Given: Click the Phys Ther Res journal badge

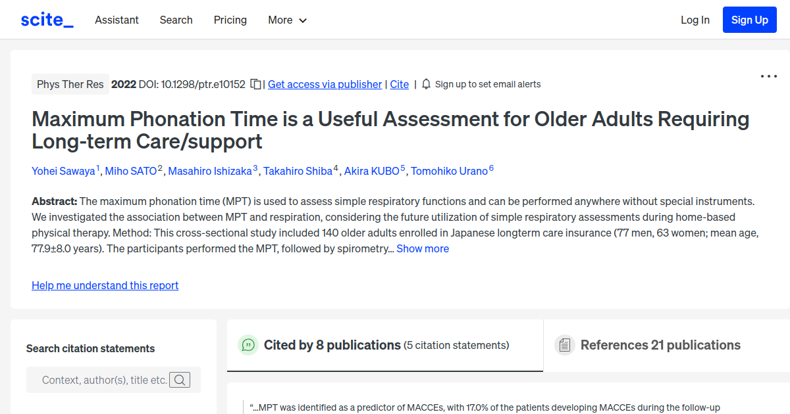Looking at the screenshot, I should point(70,84).
